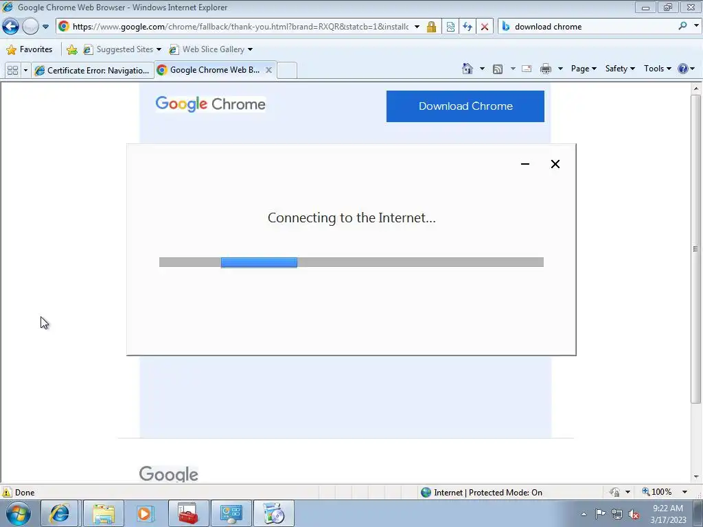The height and width of the screenshot is (527, 703).
Task: Open Windows Media Player taskbar icon
Action: (145, 513)
